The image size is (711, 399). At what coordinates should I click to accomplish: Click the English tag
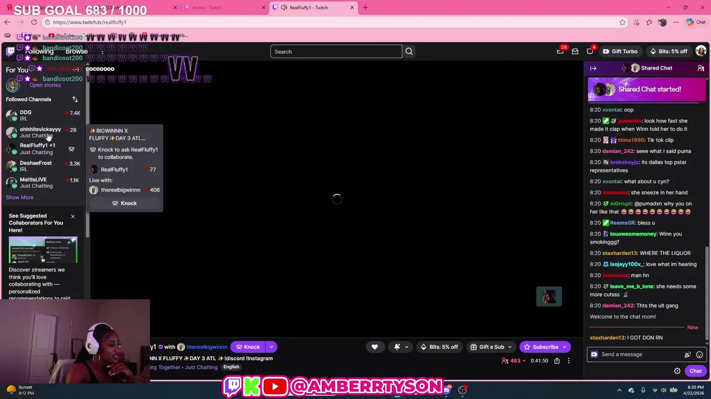coord(231,367)
